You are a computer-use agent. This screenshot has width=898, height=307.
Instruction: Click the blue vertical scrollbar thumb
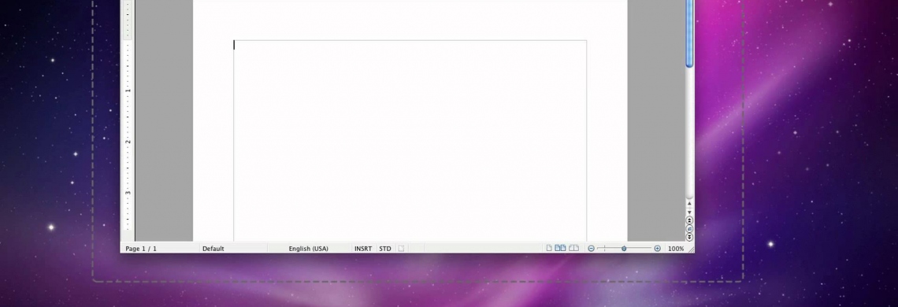689,34
